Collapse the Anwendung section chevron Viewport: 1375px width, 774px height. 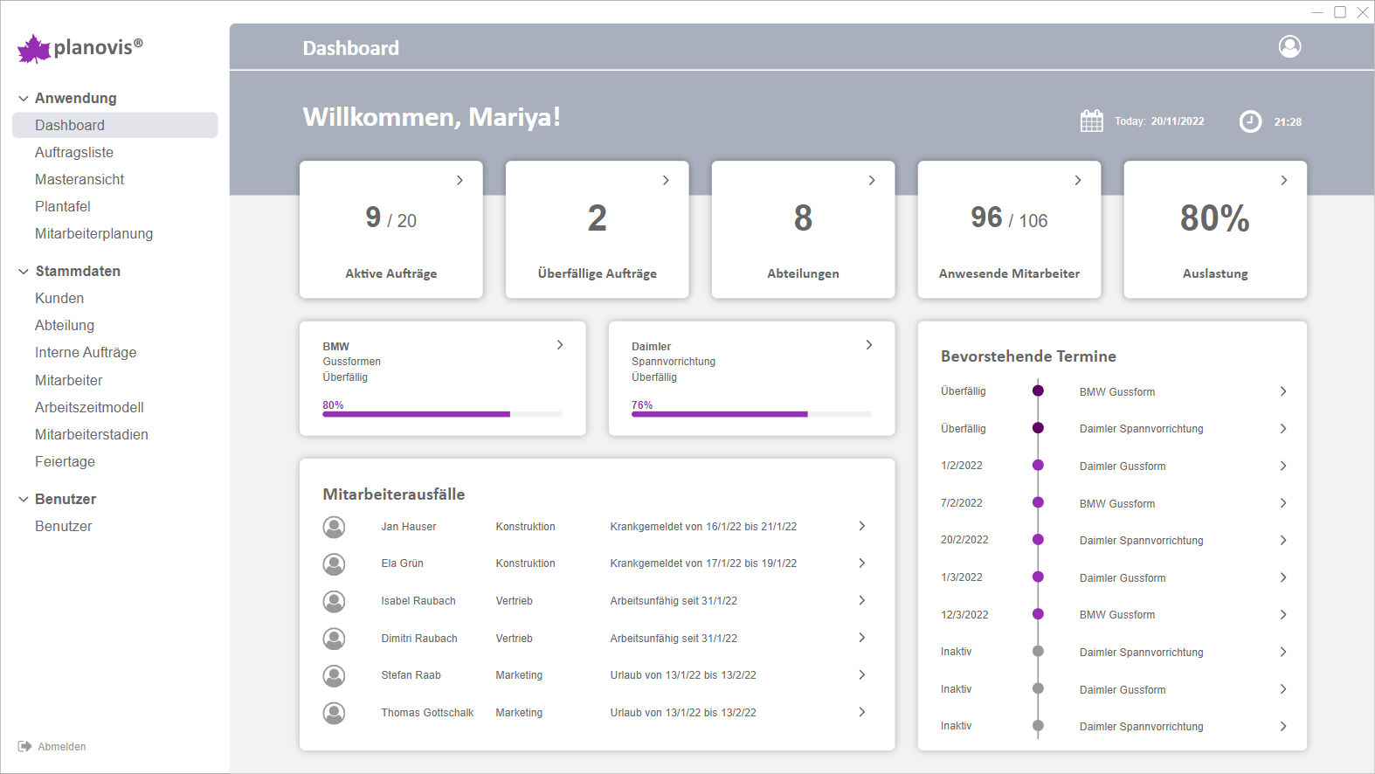[24, 99]
